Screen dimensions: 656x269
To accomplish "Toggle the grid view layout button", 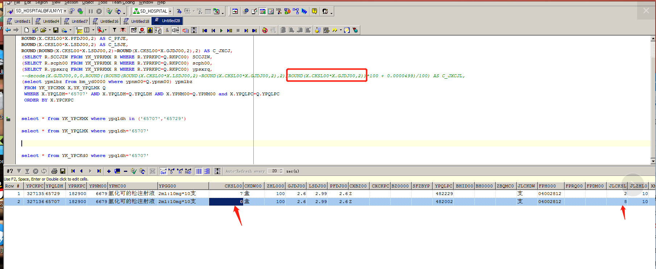I will (199, 171).
